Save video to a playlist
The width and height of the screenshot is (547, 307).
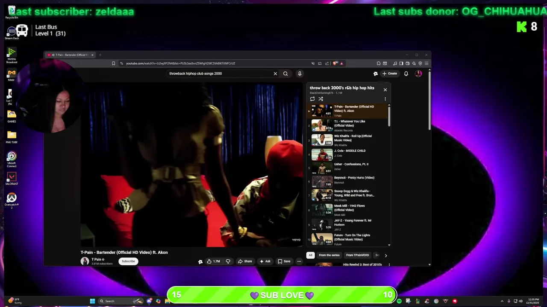pyautogui.click(x=284, y=261)
